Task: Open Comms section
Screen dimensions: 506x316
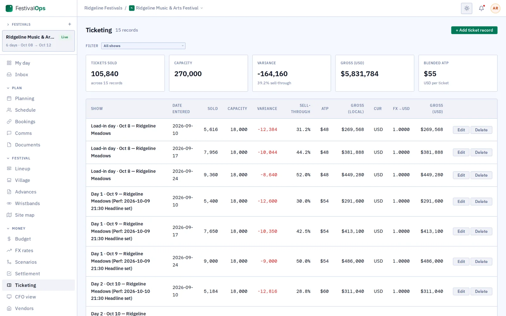Action: click(x=39, y=133)
